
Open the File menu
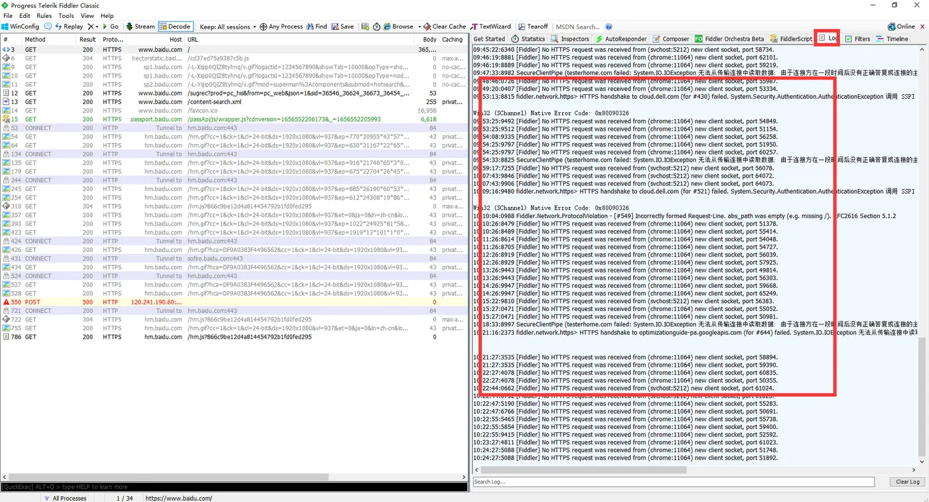8,15
